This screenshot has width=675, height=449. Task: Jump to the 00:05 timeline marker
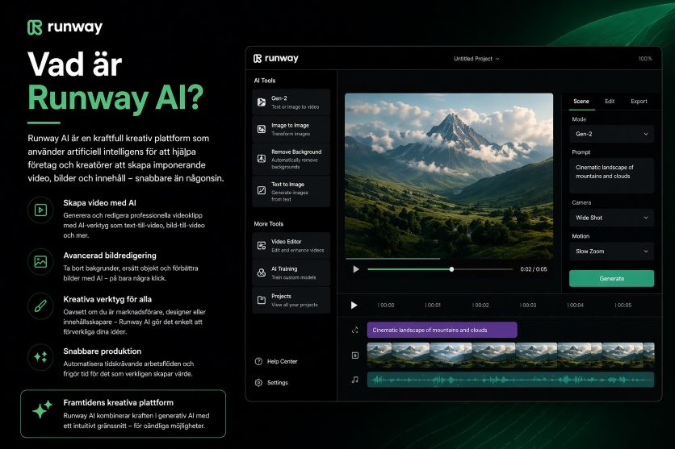(623, 305)
